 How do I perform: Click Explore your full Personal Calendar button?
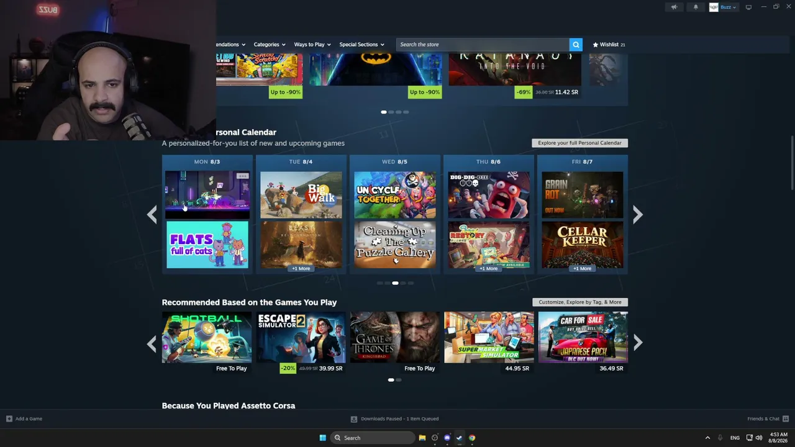[x=580, y=143]
